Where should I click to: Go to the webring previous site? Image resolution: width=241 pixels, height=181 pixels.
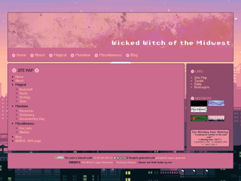point(201,142)
